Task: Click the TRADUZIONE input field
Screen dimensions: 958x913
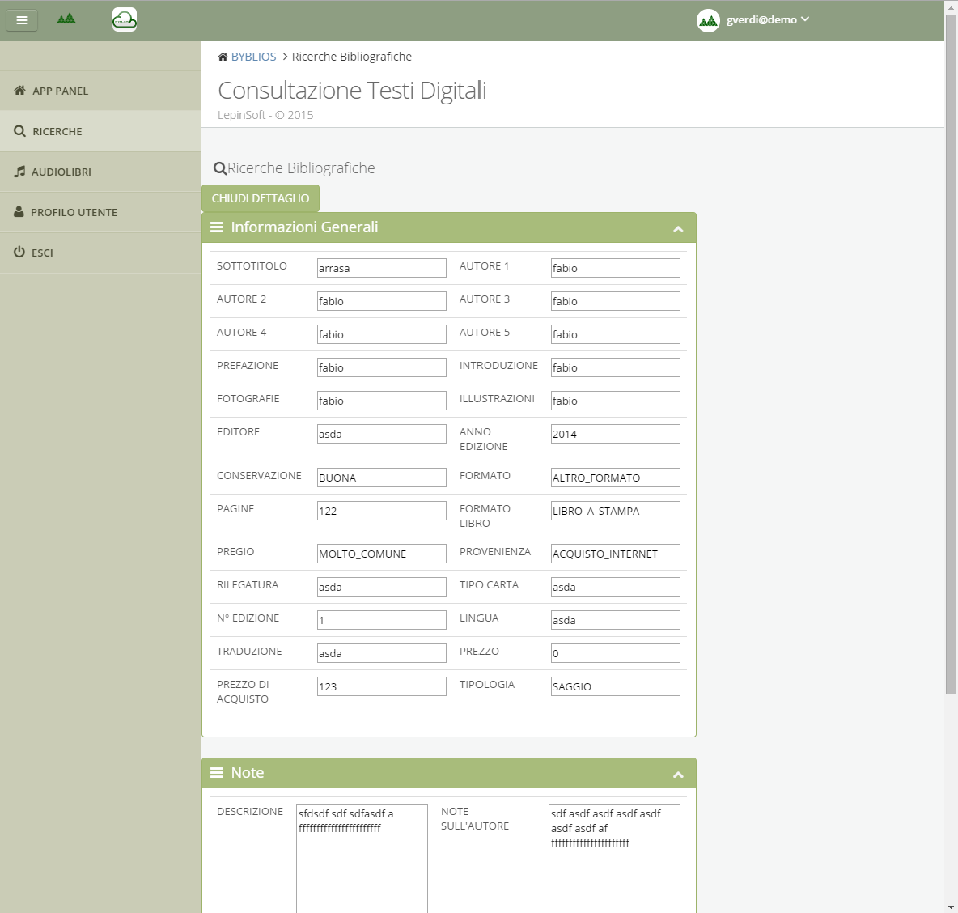Action: 382,653
